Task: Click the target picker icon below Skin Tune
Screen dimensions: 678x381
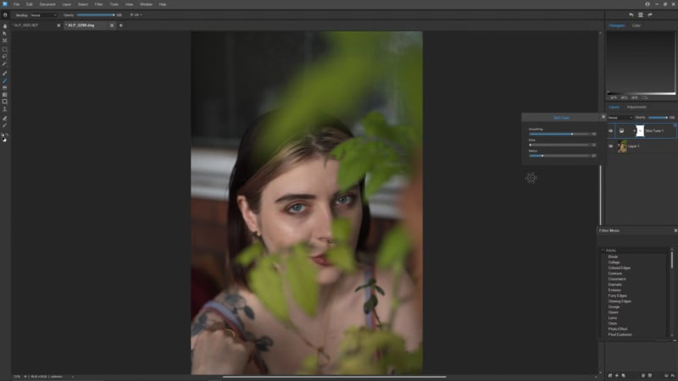Action: [x=531, y=178]
